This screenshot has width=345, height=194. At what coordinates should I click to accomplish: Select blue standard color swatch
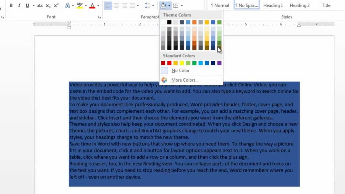pyautogui.click(x=207, y=63)
